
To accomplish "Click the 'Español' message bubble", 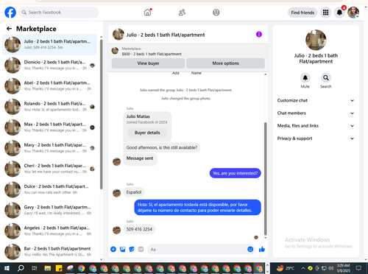I will point(134,192).
